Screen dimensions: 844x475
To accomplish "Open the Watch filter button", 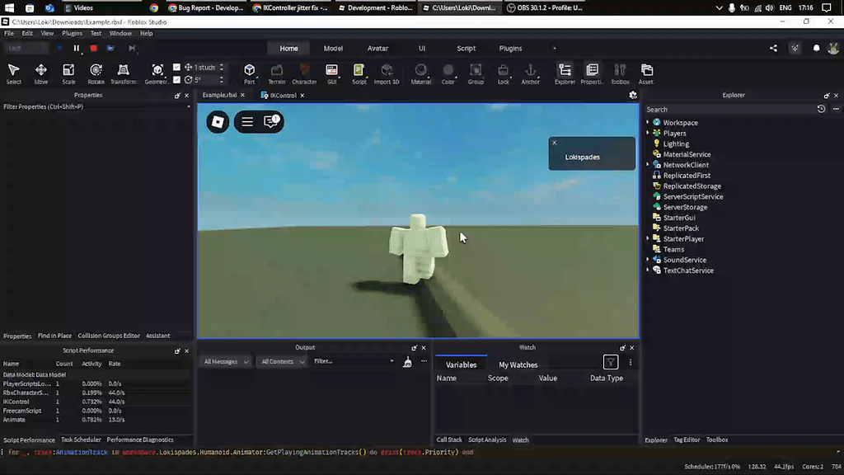I will 611,363.
